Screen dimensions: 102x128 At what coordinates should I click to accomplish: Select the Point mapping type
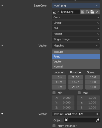tap(76, 56)
